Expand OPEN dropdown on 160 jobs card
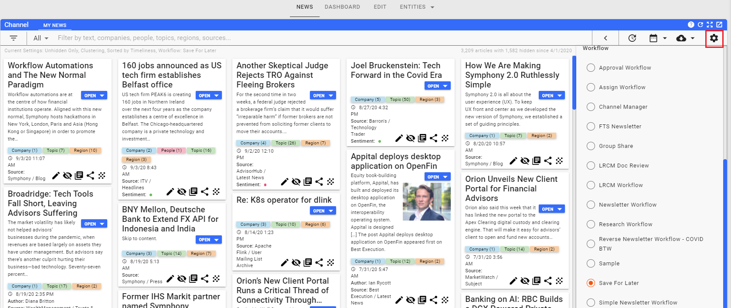Screen dimensions: 731x308 (x=217, y=96)
